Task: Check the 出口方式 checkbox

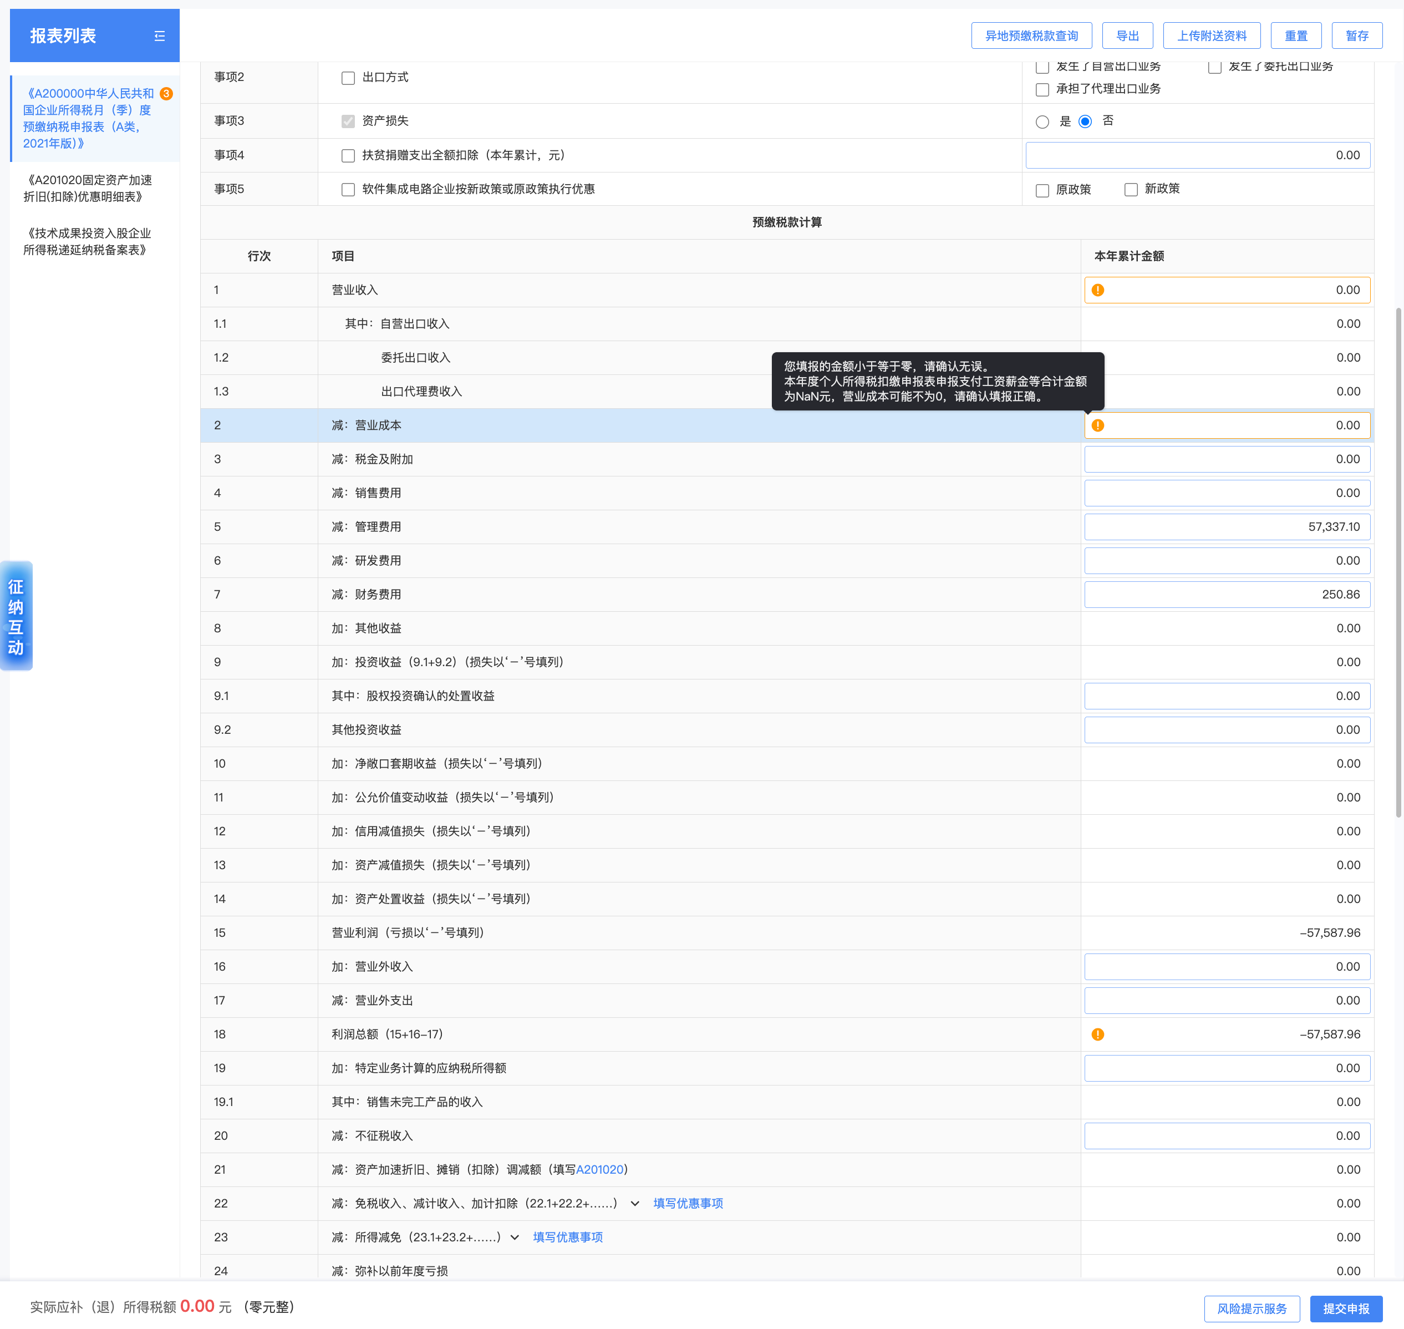Action: [348, 78]
